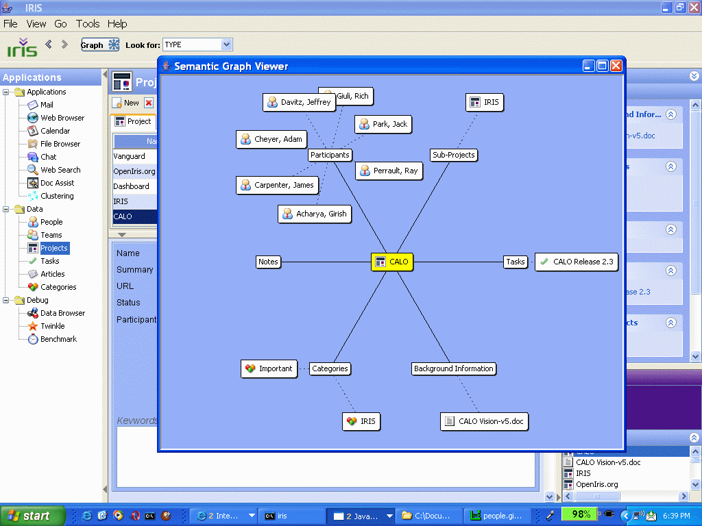Select OpenIris.org in the project list
The width and height of the screenshot is (702, 526).
pos(135,171)
